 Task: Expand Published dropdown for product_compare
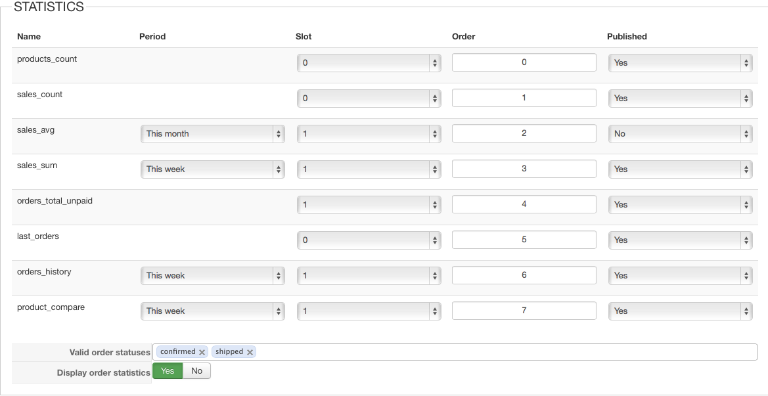point(680,311)
